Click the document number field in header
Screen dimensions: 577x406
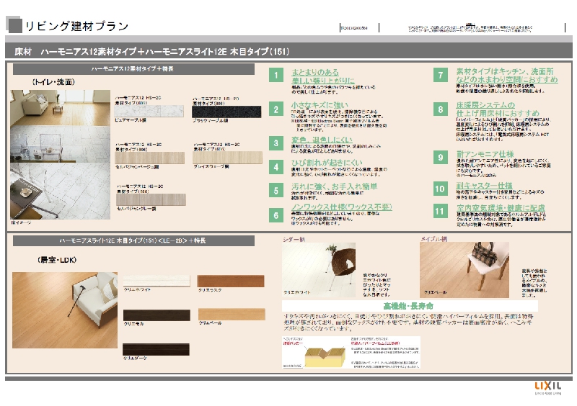pyautogui.click(x=359, y=27)
